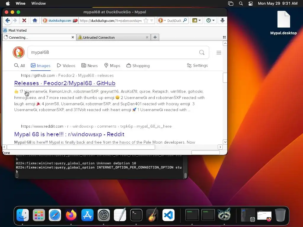Click the DuckDuckGo duck logo
Viewport: 303px width, 227px height.
[x=19, y=52]
